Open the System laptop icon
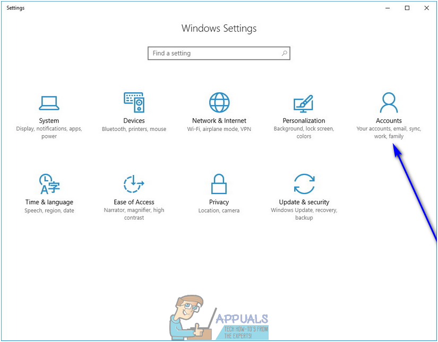 coord(49,103)
